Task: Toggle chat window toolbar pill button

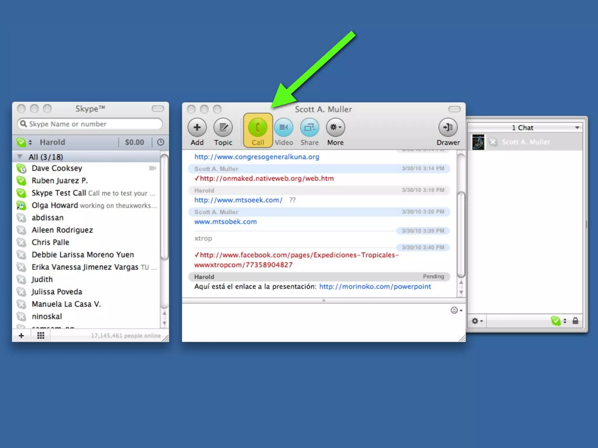Action: pyautogui.click(x=454, y=109)
